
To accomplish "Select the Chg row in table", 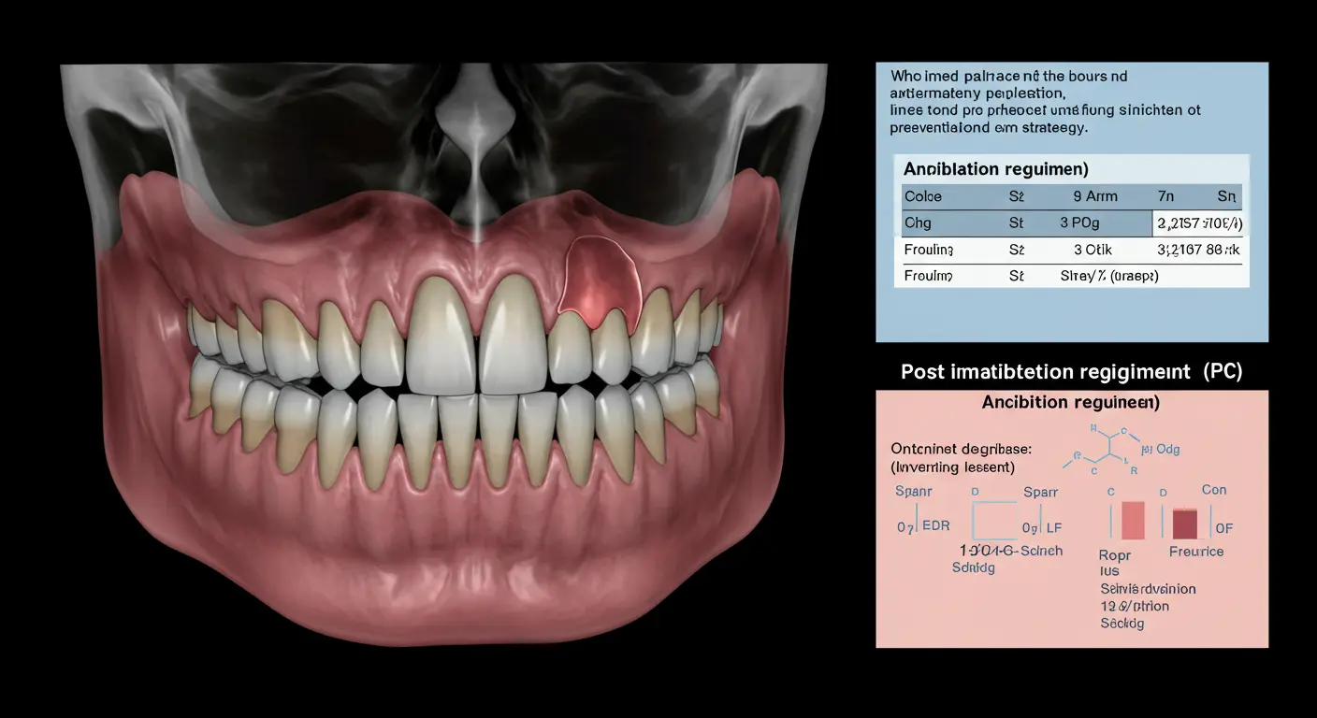I will [1026, 223].
